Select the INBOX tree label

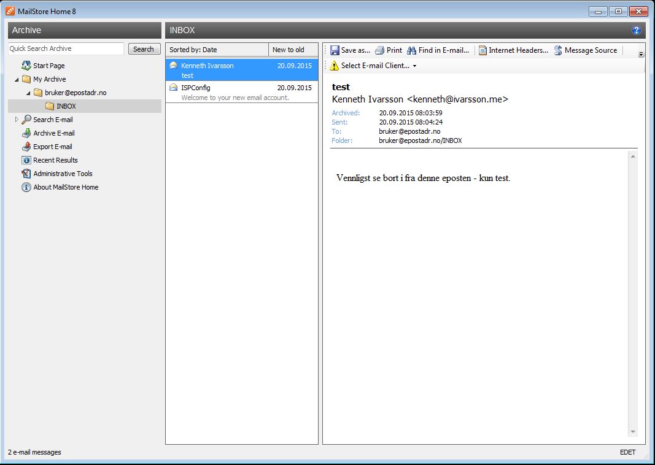pyautogui.click(x=66, y=106)
